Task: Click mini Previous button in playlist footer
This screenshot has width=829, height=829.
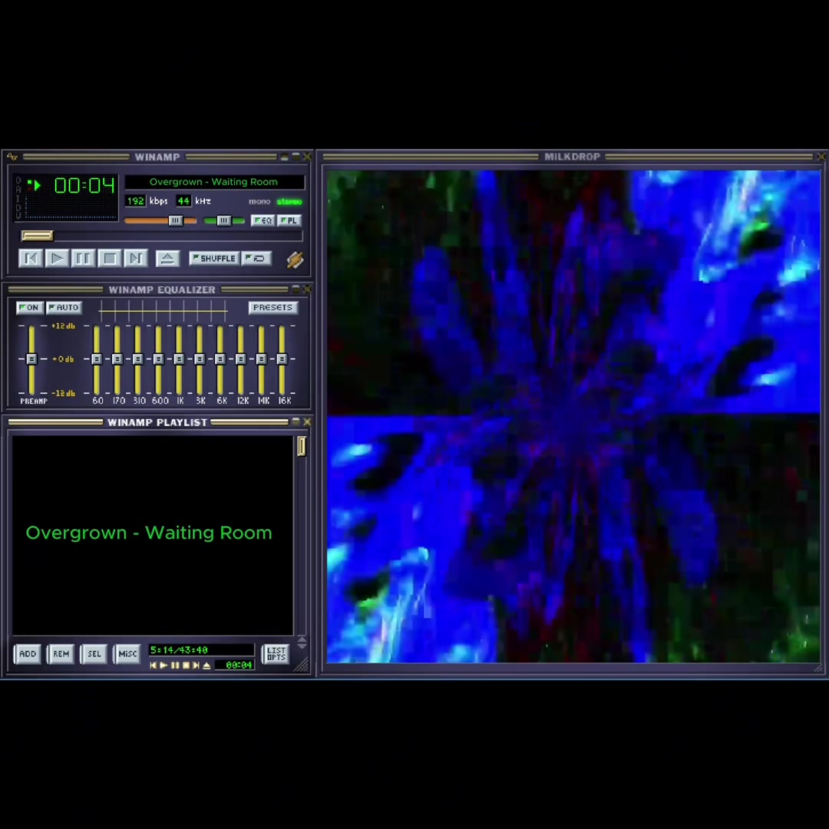Action: click(x=154, y=665)
